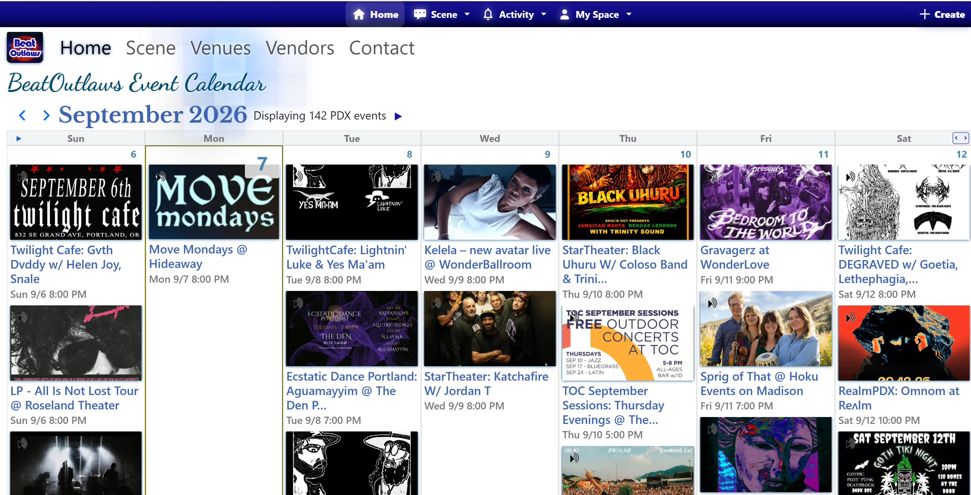This screenshot has width=971, height=495.
Task: Click the small right arrow in Sat header
Action: click(965, 138)
